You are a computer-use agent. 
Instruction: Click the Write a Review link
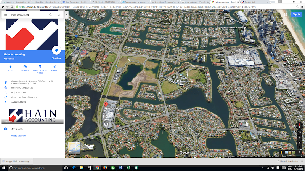point(19,136)
